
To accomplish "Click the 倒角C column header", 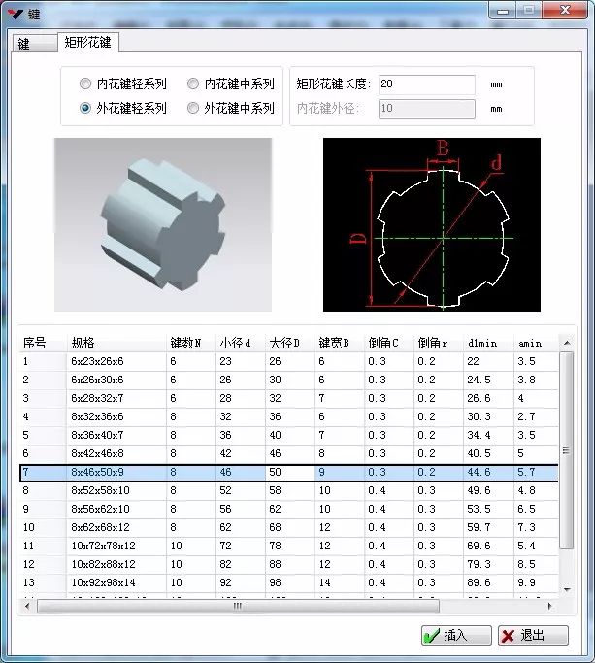I will (389, 343).
